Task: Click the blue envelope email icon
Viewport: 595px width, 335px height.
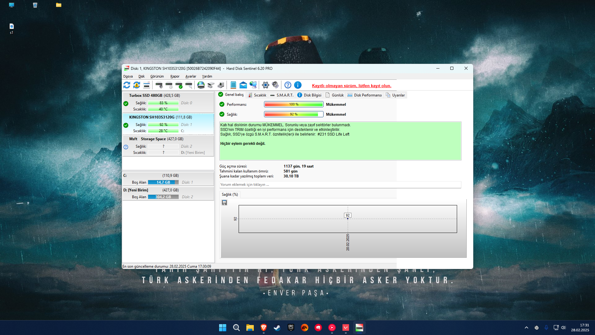Action: 243,85
